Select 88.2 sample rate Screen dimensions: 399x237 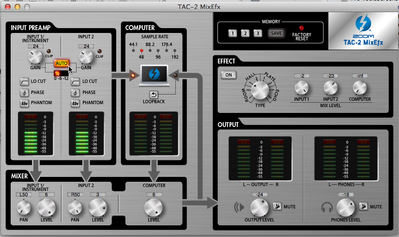(150, 50)
